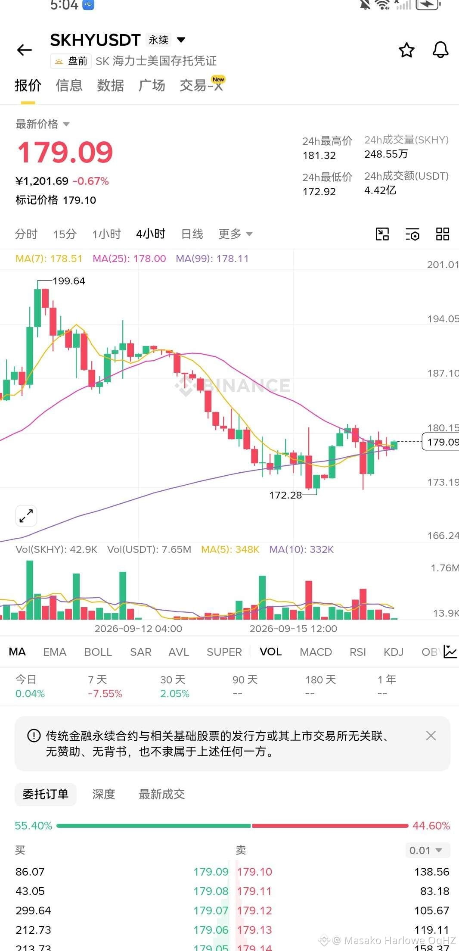Open chart indicator settings icon
Screen dimensions: 459x951
tap(412, 234)
